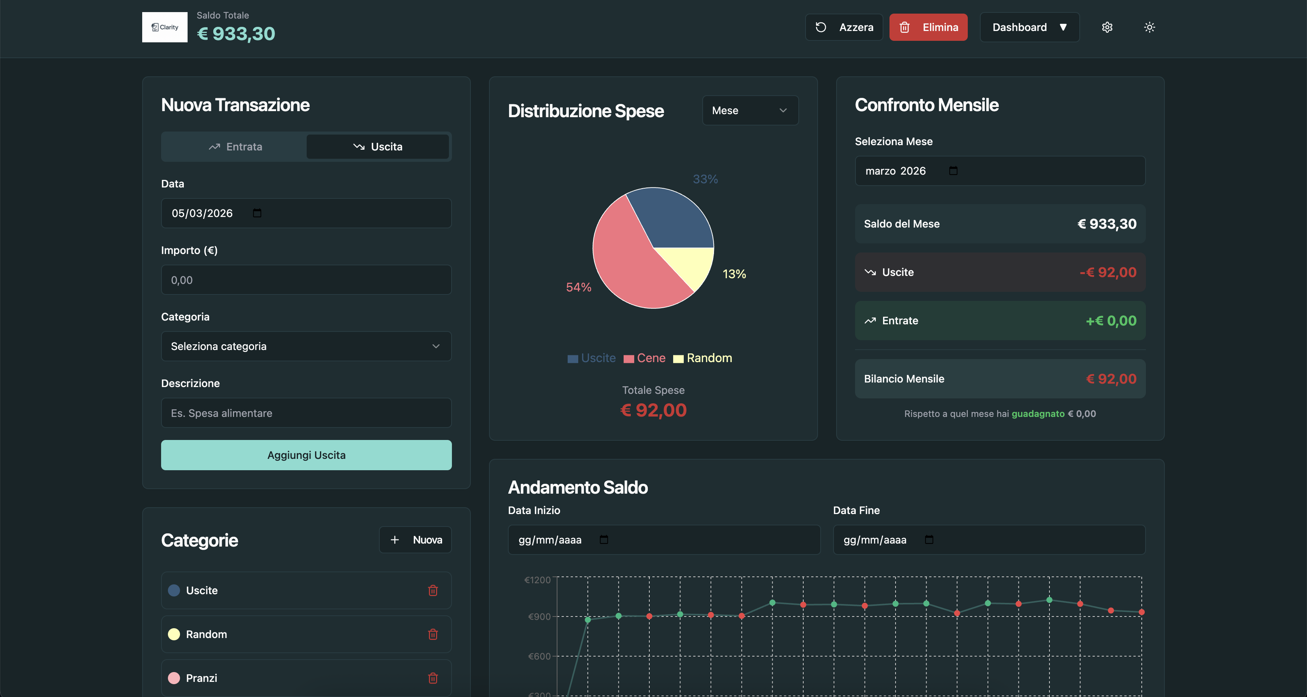The image size is (1307, 697).
Task: Switch transaction type to Entrata
Action: (x=235, y=147)
